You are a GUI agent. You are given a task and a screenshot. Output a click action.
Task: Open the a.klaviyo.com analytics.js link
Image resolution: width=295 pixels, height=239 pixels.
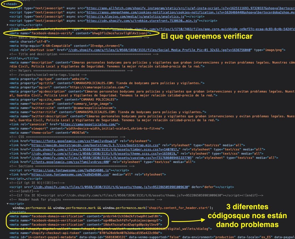click(x=135, y=16)
